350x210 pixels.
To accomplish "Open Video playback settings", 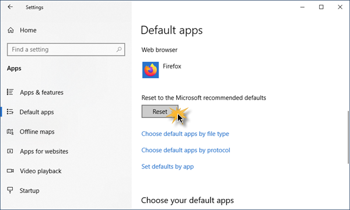I will click(x=41, y=171).
